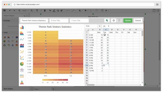This screenshot has height=92, width=163.
Task: Open the plus insert dropdown in toolbar
Action: 107,10
